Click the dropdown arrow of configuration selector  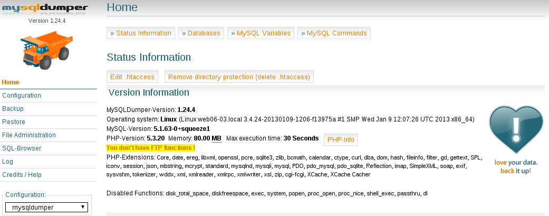coord(83,207)
